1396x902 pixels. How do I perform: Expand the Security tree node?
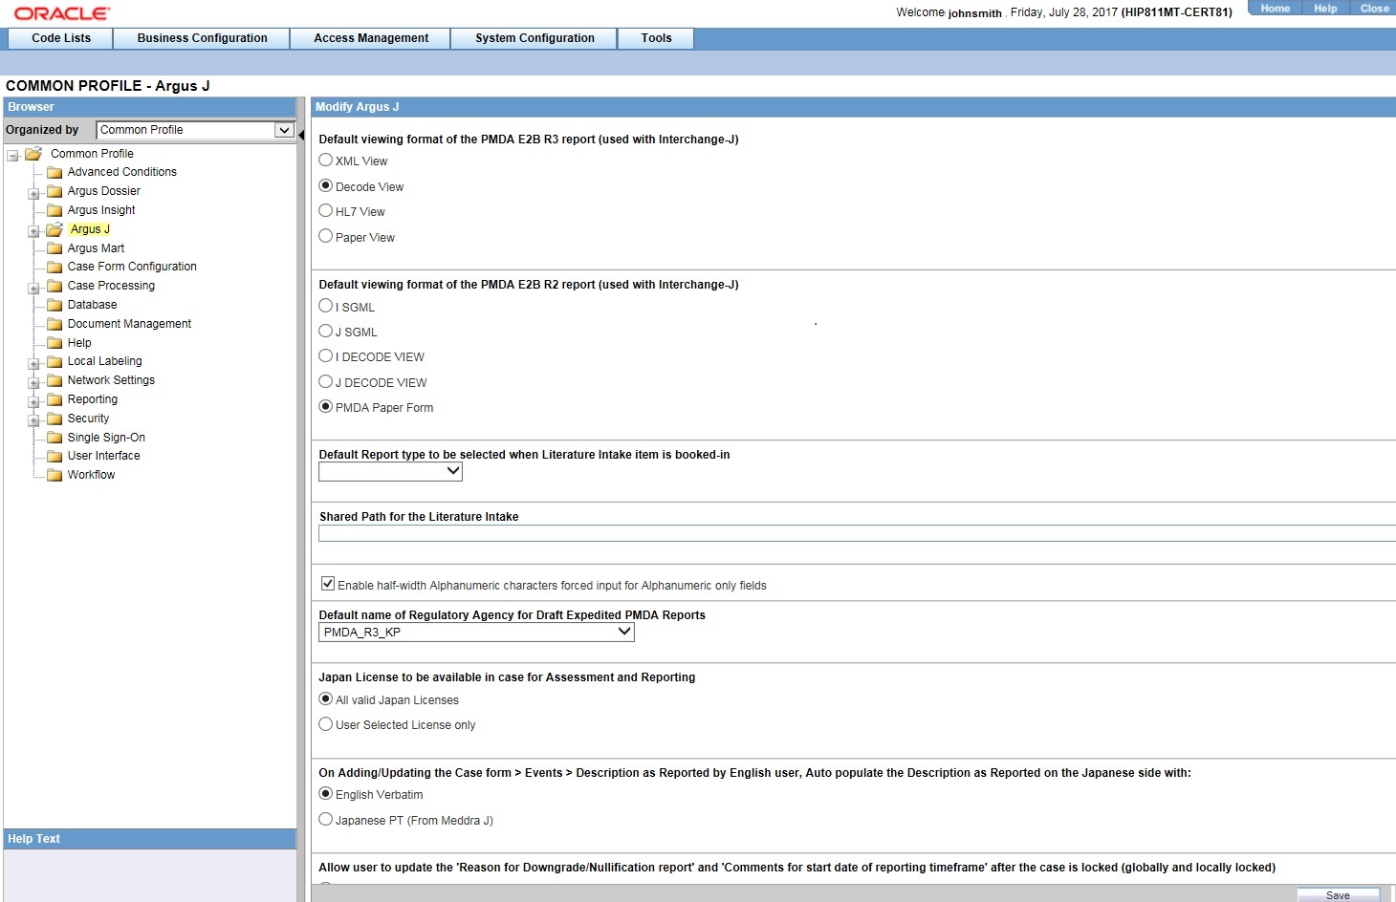[x=33, y=420]
